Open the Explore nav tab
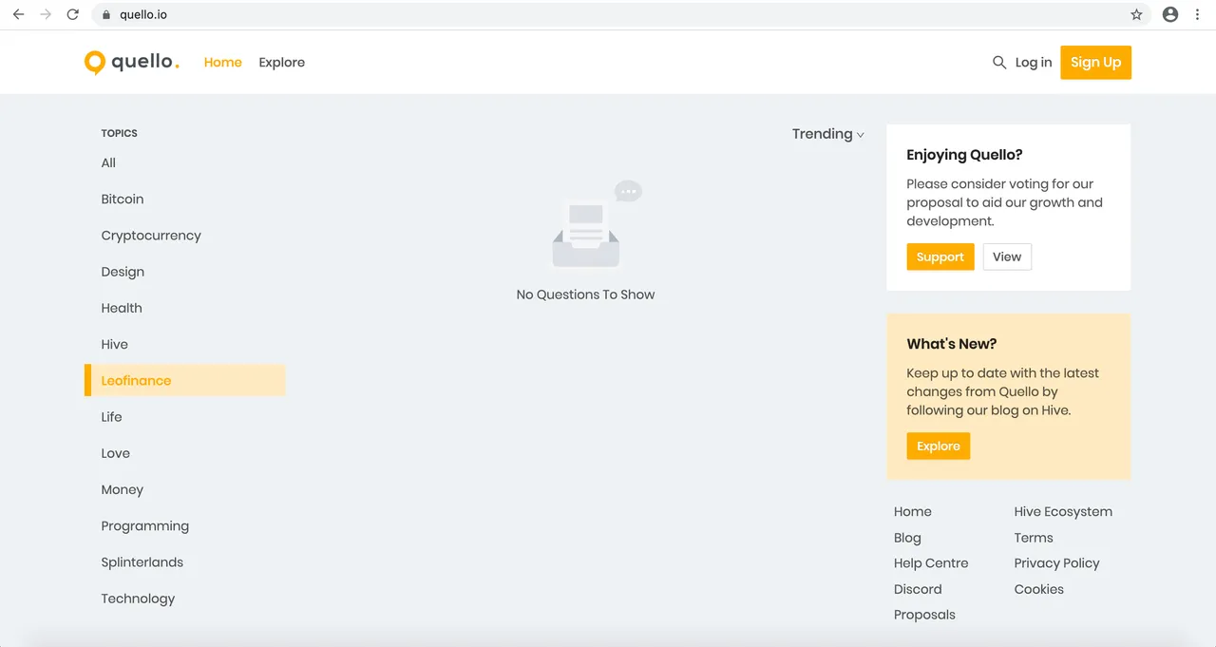Image resolution: width=1216 pixels, height=647 pixels. tap(282, 62)
